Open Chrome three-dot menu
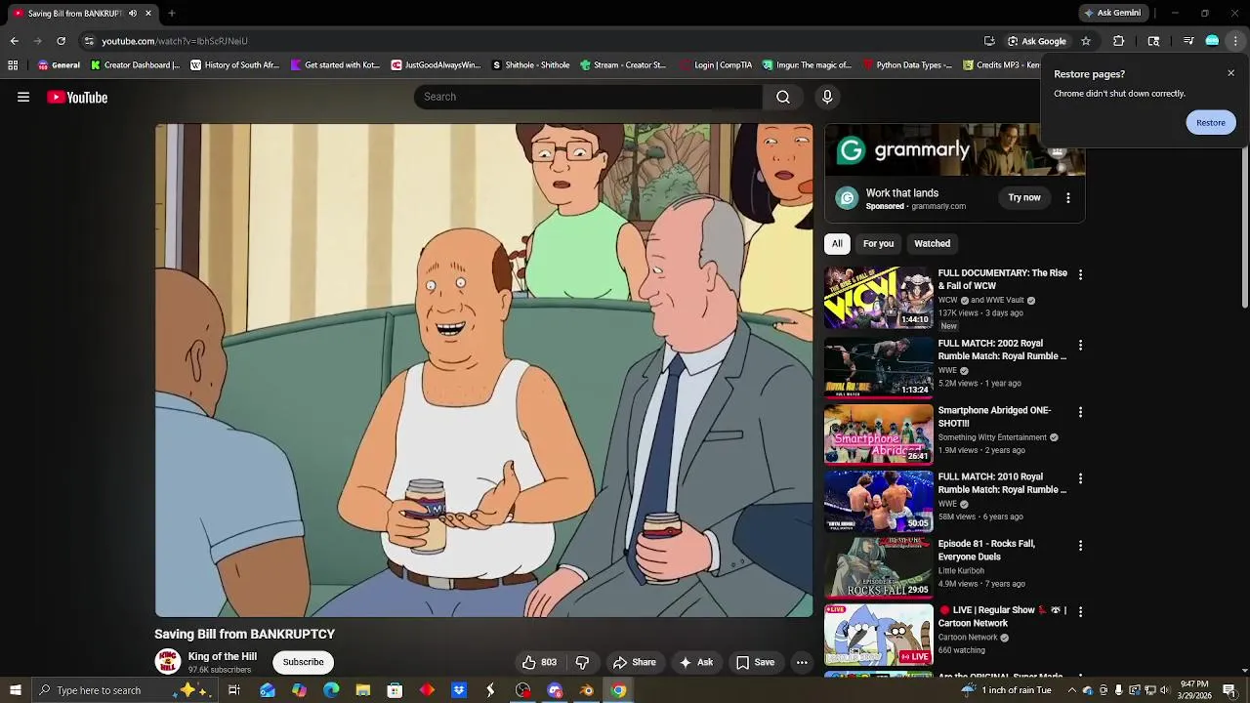The width and height of the screenshot is (1250, 703). (1235, 41)
